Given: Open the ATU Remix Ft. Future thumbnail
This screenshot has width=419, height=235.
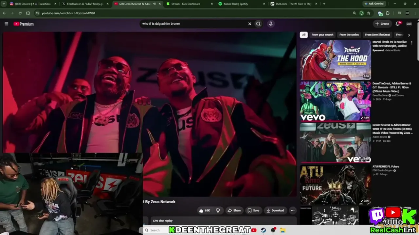Looking at the screenshot, I should (336, 184).
